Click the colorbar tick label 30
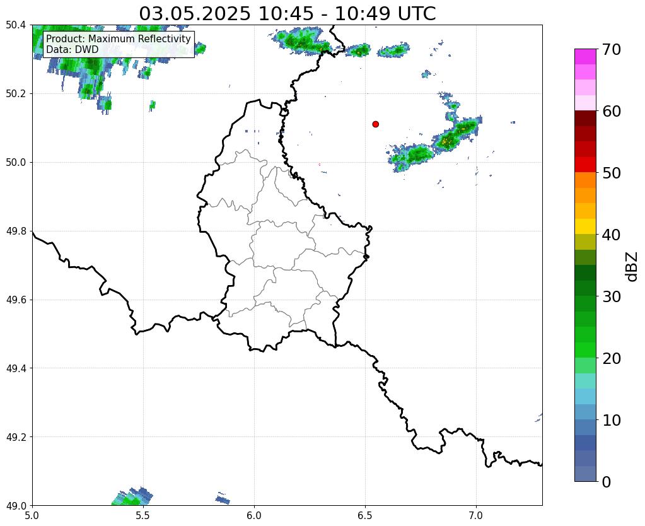 [612, 296]
